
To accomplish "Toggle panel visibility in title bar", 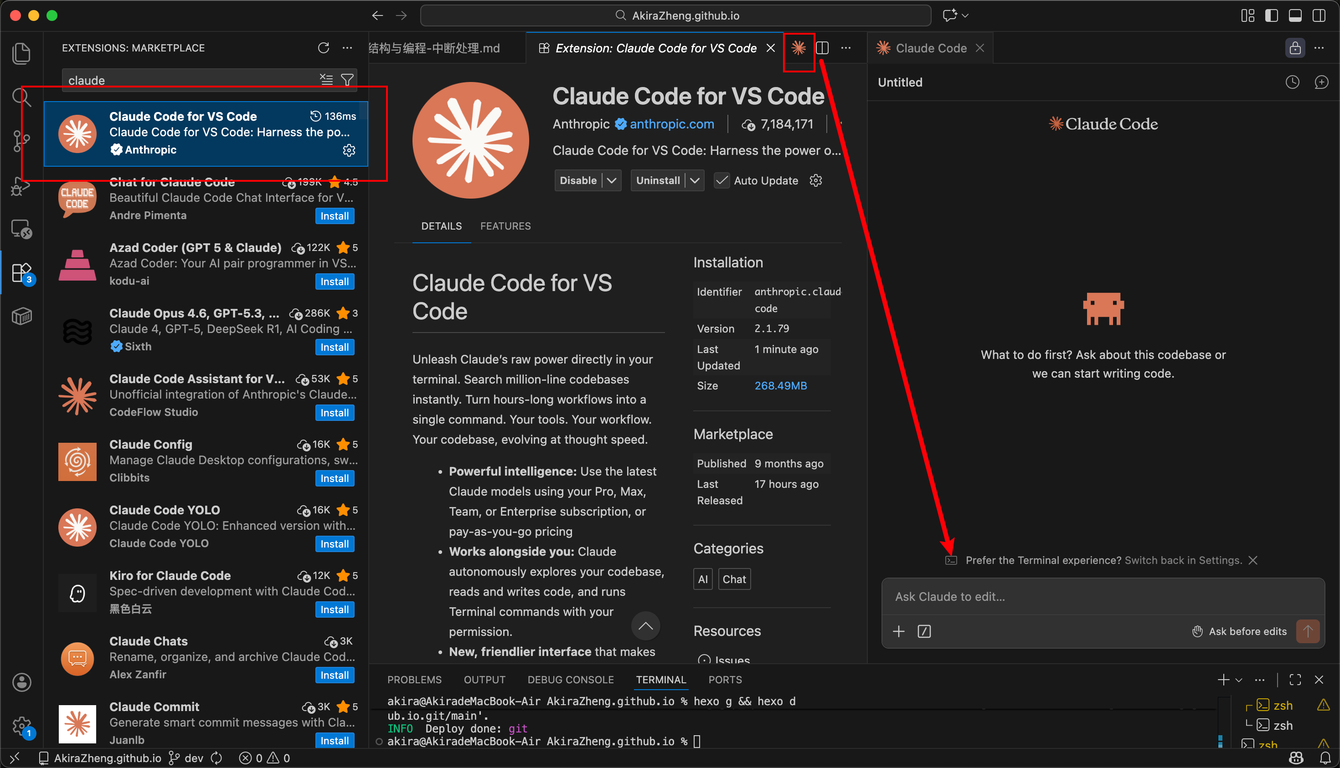I will tap(1295, 15).
